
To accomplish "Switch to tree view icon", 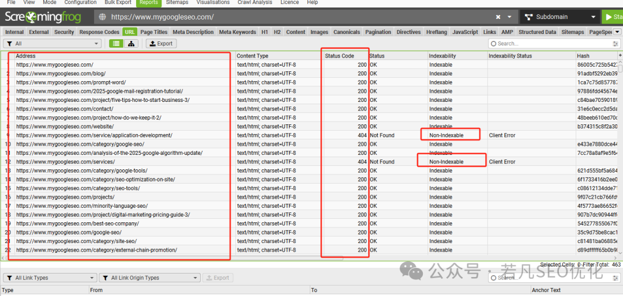I will click(x=131, y=44).
